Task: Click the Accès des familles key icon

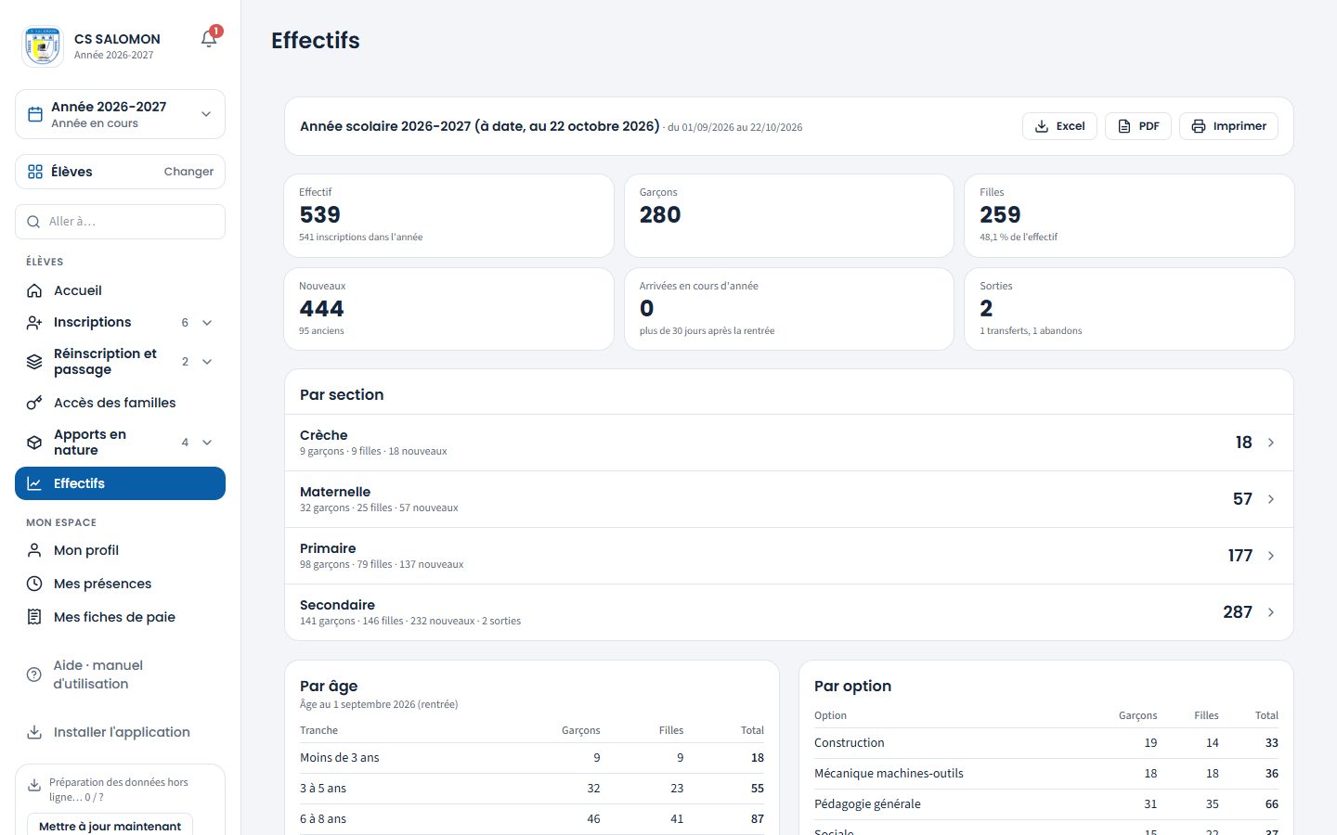Action: (34, 403)
